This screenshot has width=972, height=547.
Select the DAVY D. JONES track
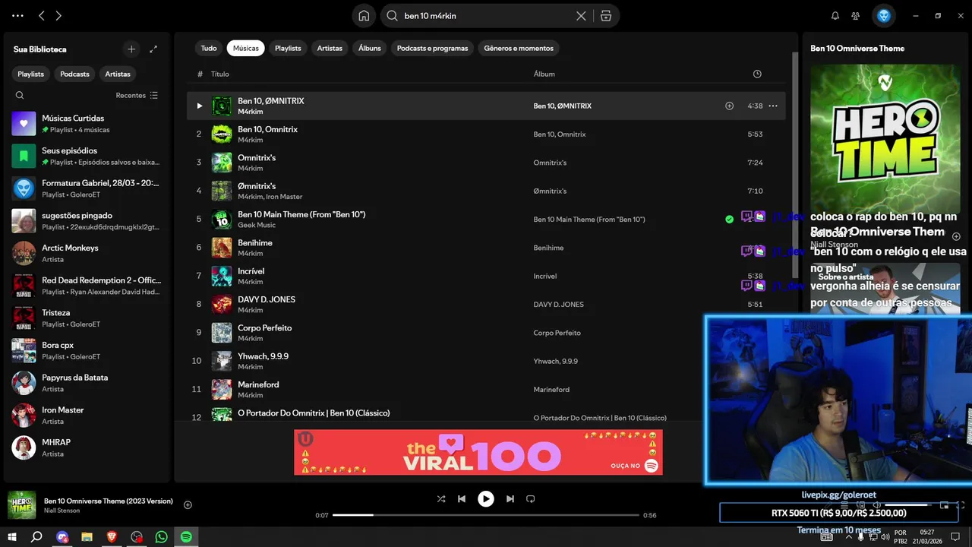point(486,304)
